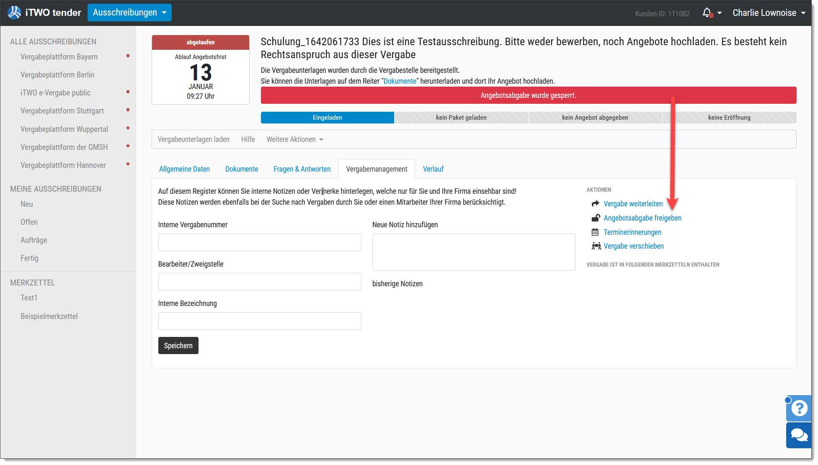The height and width of the screenshot is (465, 818).
Task: Click Vergabeunterlagen laden in toolbar
Action: [x=194, y=139]
